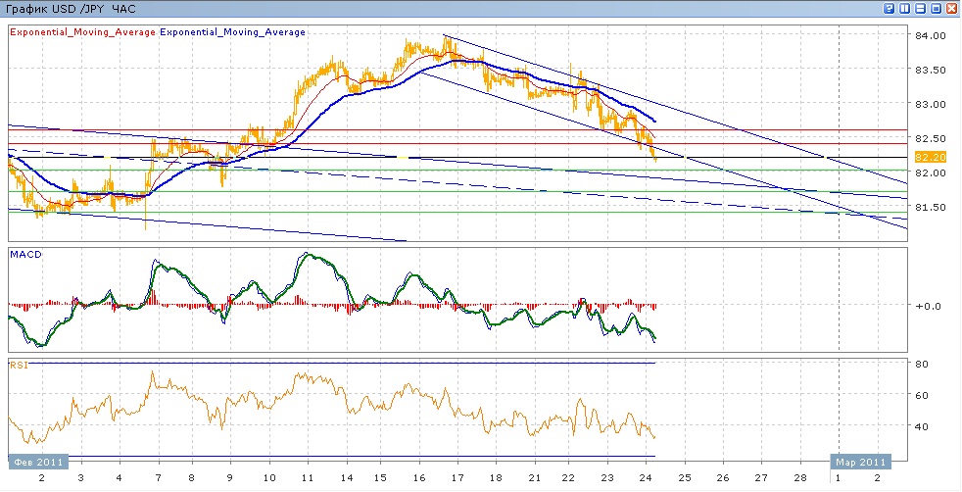
Task: Click the vertical split layout icon
Action: coord(904,9)
